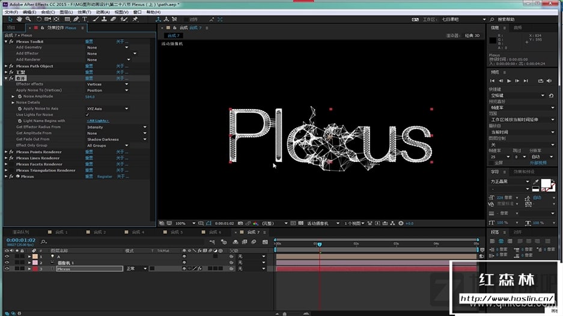Click the 外部视频 link in Preview panel
The height and width of the screenshot is (316, 563).
click(x=538, y=162)
